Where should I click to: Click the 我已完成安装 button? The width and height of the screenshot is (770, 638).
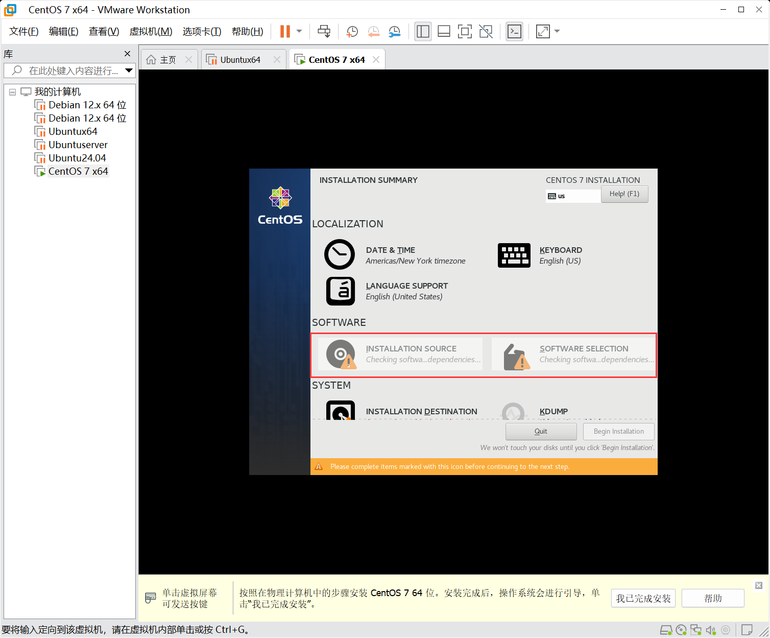643,598
